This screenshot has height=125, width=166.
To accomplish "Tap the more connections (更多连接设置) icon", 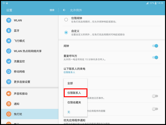I will (9, 82).
